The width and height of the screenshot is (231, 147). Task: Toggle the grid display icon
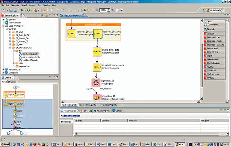coord(117,10)
